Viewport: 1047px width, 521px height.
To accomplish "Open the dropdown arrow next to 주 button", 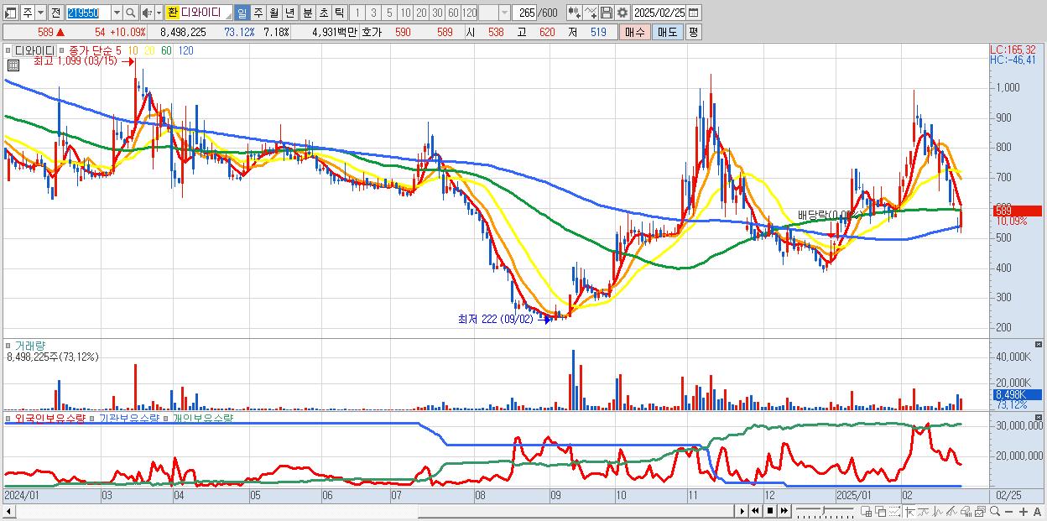I will click(x=40, y=13).
